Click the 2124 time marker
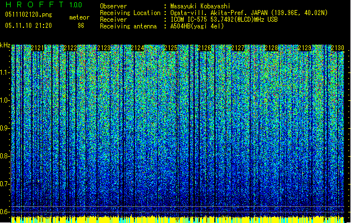The image size is (351, 223). (x=137, y=48)
